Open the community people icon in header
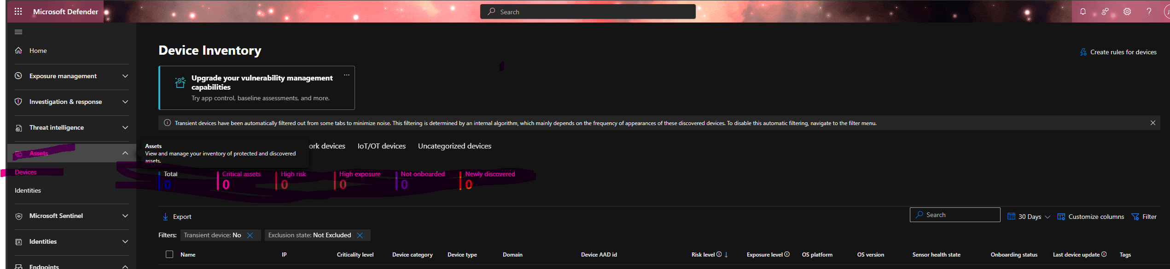This screenshot has width=1170, height=269. (x=1105, y=11)
